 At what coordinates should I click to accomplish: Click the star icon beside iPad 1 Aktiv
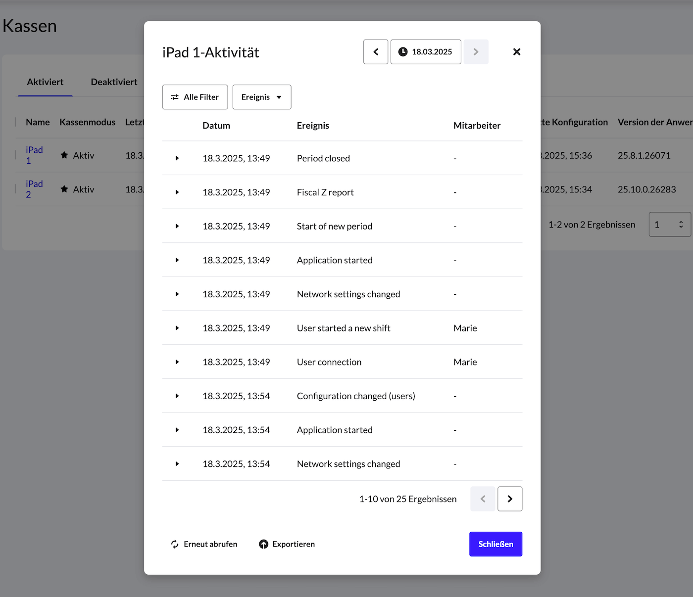tap(64, 155)
